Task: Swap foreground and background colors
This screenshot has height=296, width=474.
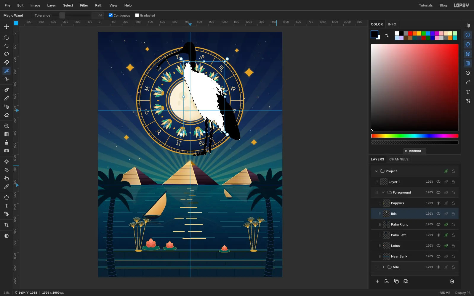Action: click(387, 36)
